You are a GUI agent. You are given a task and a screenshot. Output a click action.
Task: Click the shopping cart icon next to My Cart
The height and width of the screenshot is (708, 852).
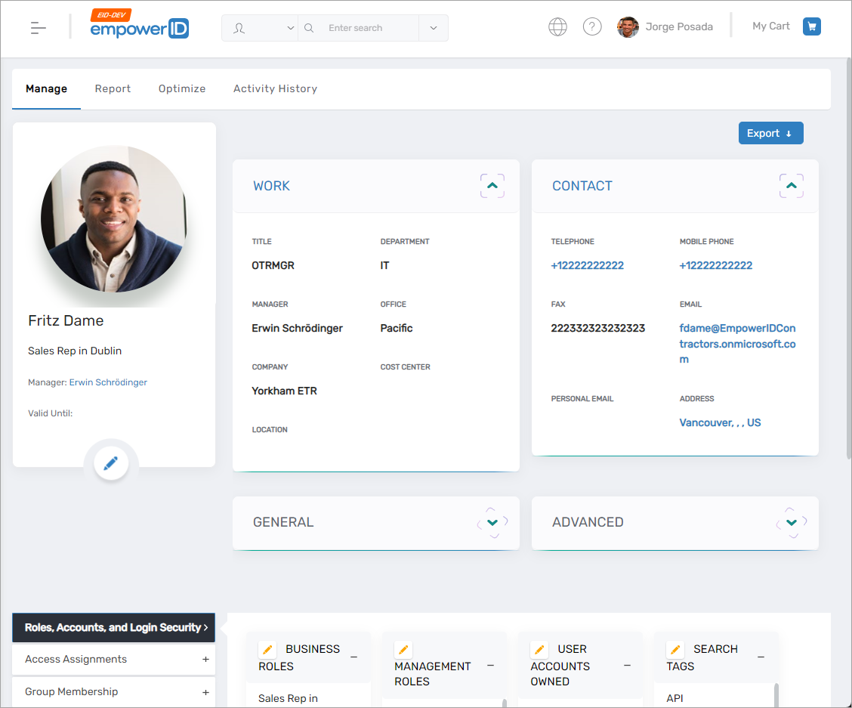811,26
